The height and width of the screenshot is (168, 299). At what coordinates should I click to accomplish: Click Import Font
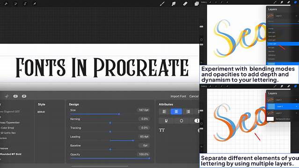178,96
